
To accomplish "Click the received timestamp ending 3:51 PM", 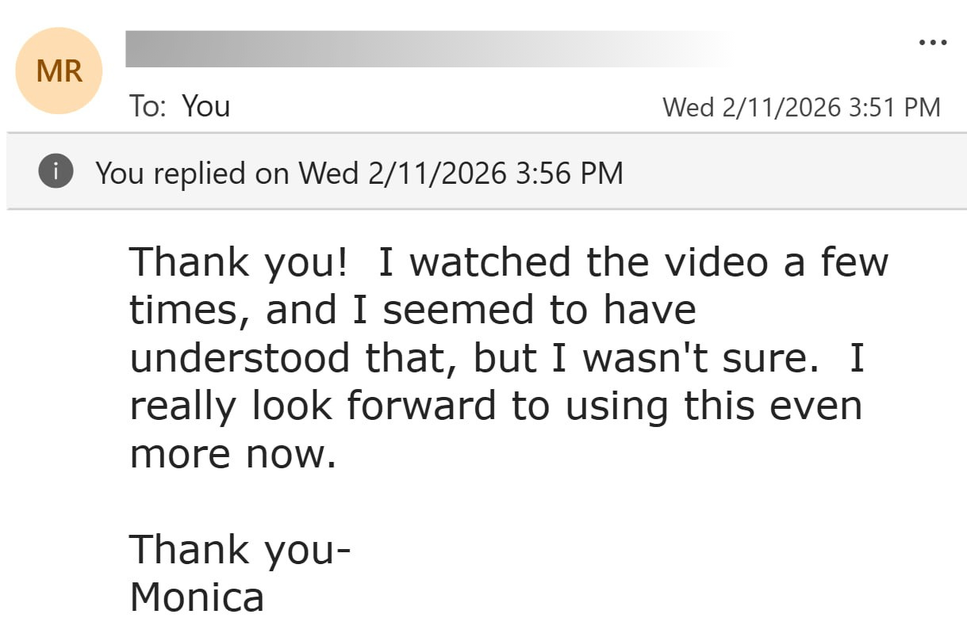I will (801, 107).
